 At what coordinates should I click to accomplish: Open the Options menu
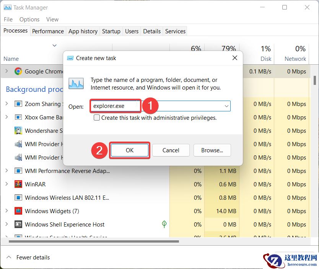click(29, 19)
